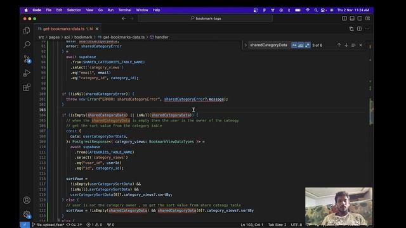Toggle Find in Selection option
This screenshot has width=406, height=228.
coord(353,45)
